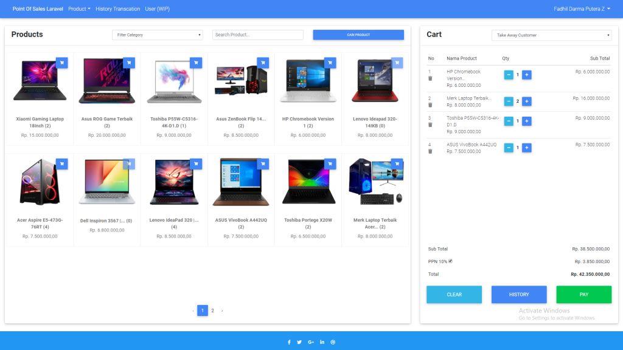
Task: Delete HP Chromebook row from cart
Action: coord(430,78)
